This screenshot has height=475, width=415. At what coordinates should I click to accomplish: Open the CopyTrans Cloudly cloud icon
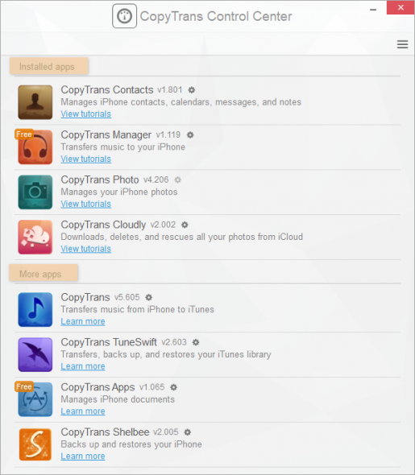click(x=35, y=237)
